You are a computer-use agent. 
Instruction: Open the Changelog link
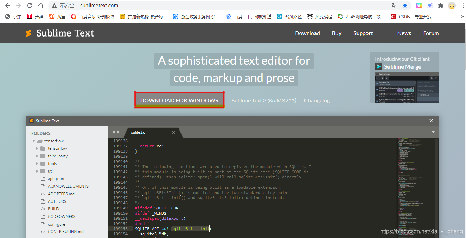317,100
